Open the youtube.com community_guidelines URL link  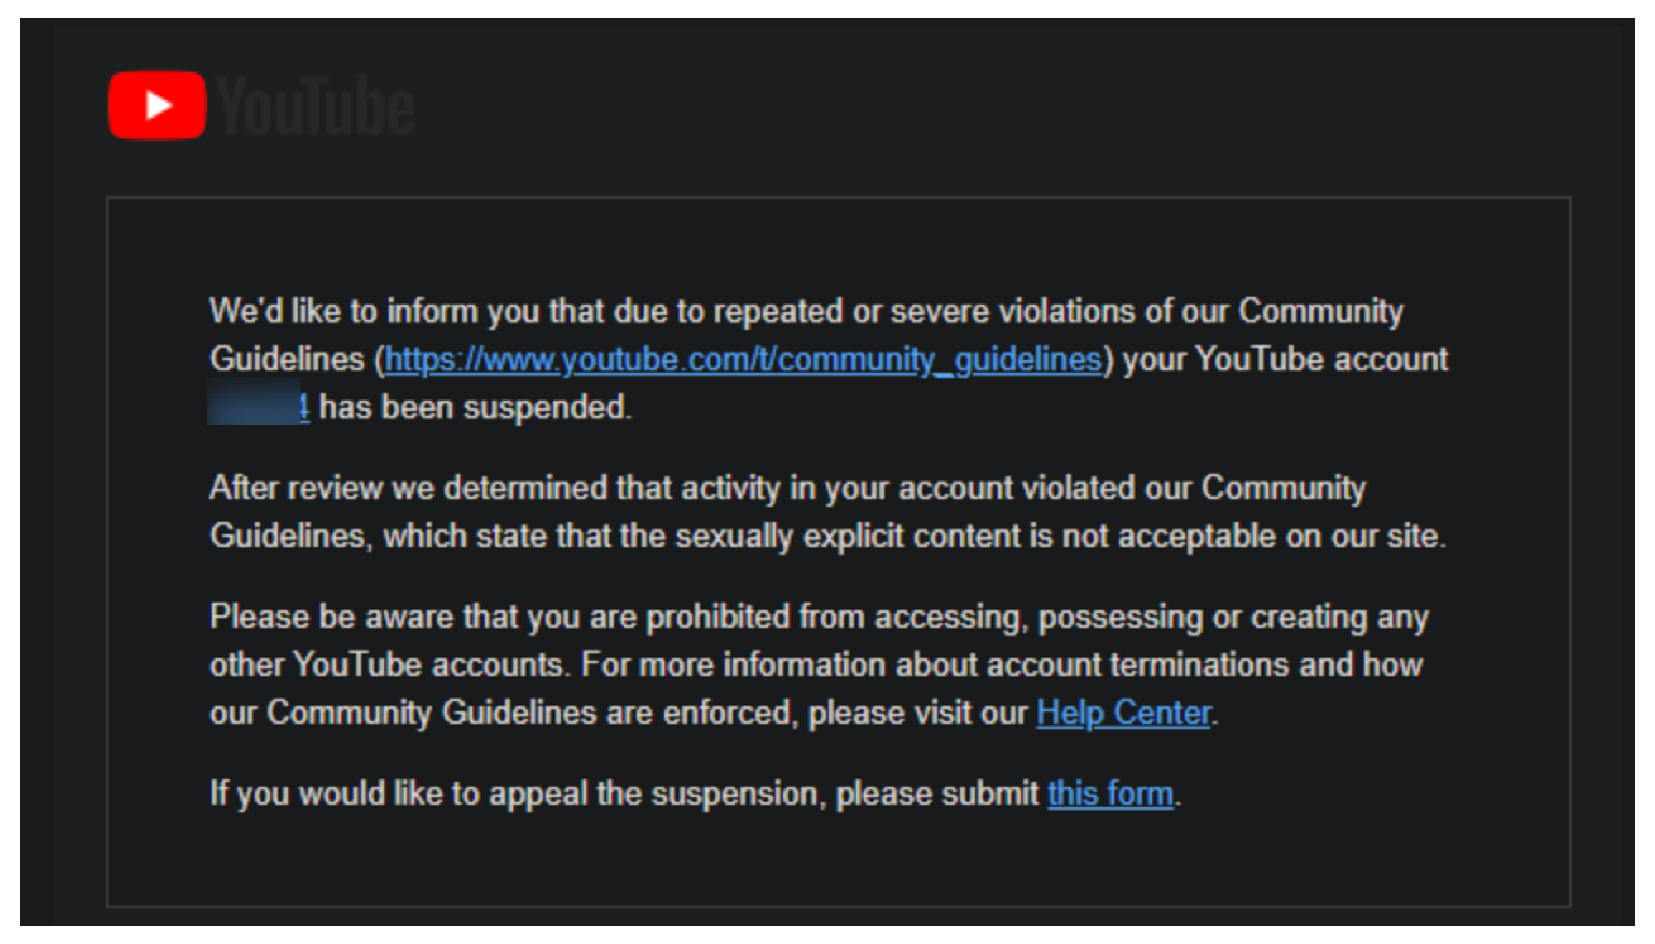tap(743, 359)
